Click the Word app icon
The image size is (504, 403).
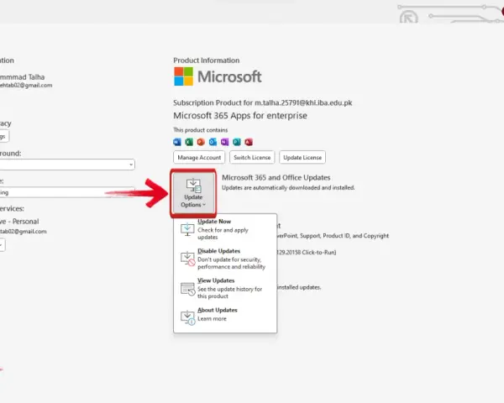click(177, 142)
